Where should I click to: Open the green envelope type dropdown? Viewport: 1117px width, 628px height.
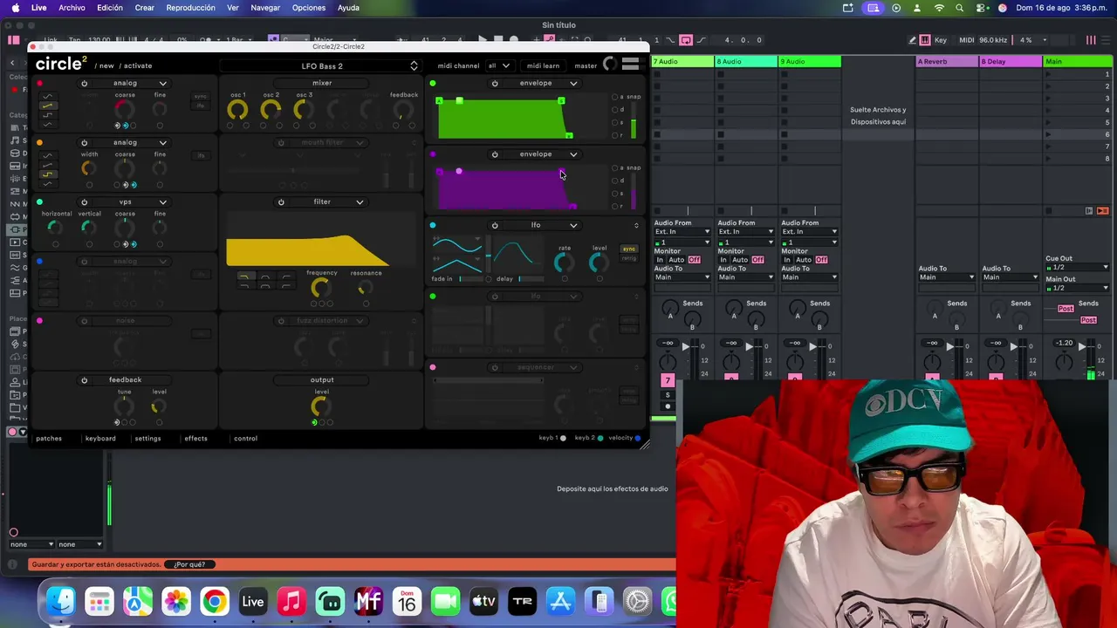(x=573, y=83)
